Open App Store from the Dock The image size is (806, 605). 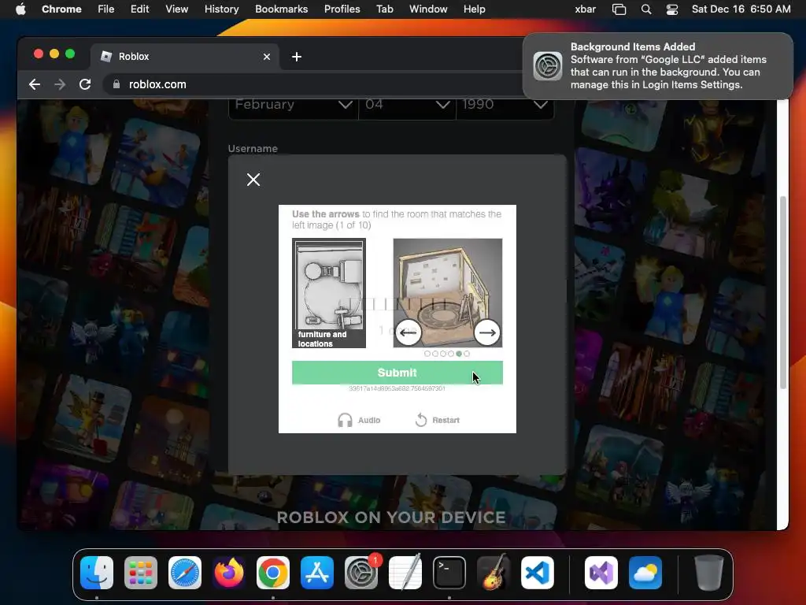click(x=317, y=573)
